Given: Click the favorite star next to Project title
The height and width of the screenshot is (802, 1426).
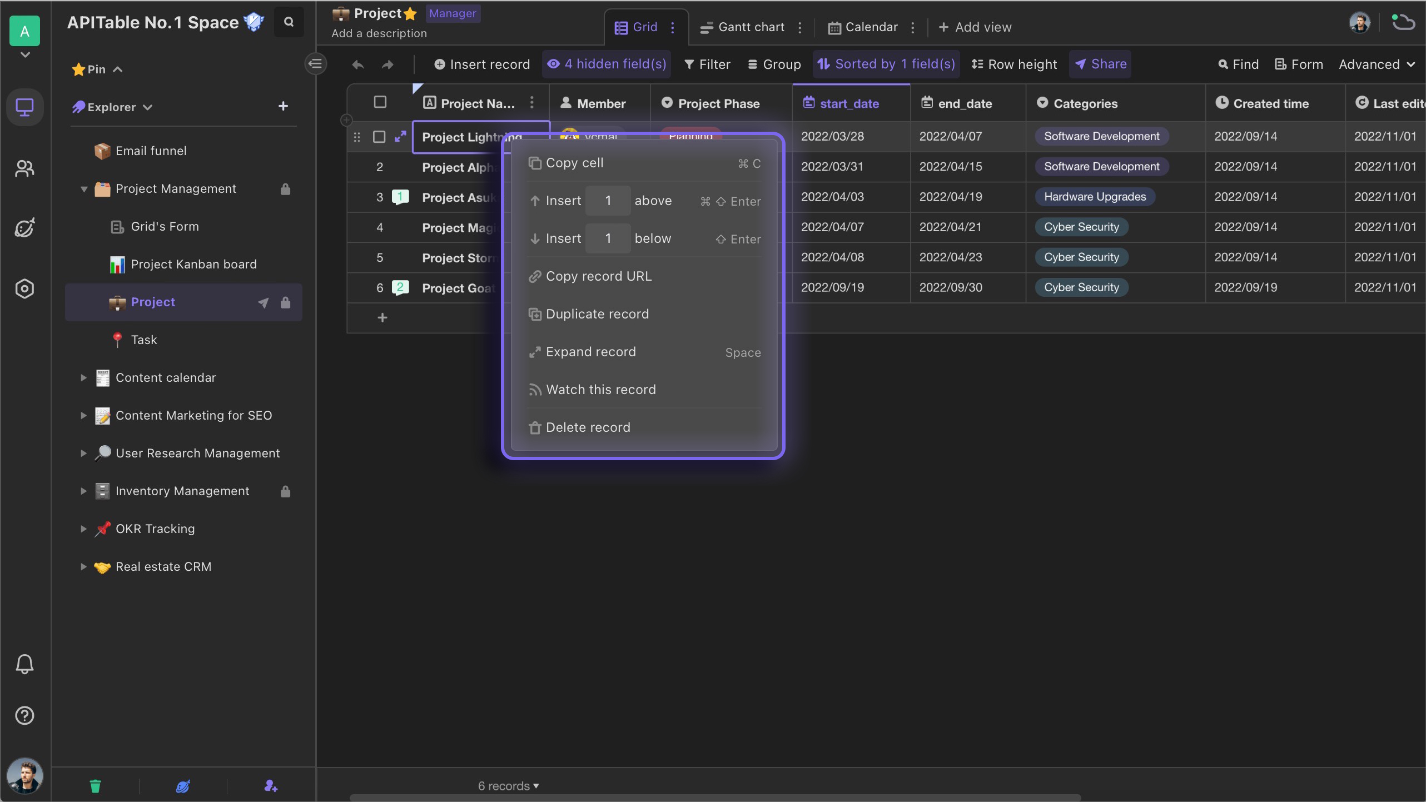Looking at the screenshot, I should coord(410,13).
